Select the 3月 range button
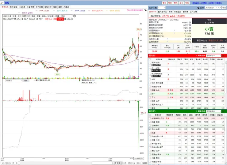 coord(125,163)
